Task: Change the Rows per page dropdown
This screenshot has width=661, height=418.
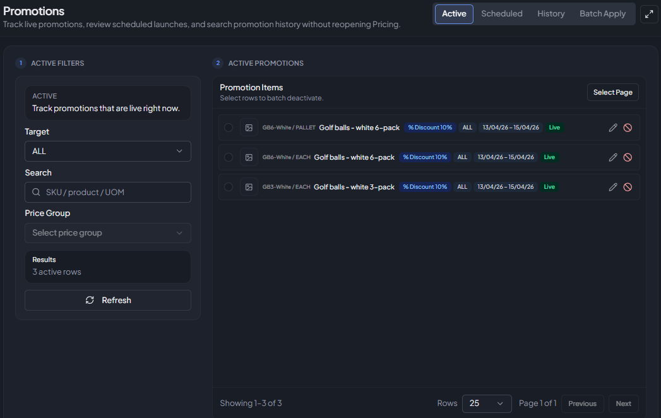Action: tap(487, 403)
